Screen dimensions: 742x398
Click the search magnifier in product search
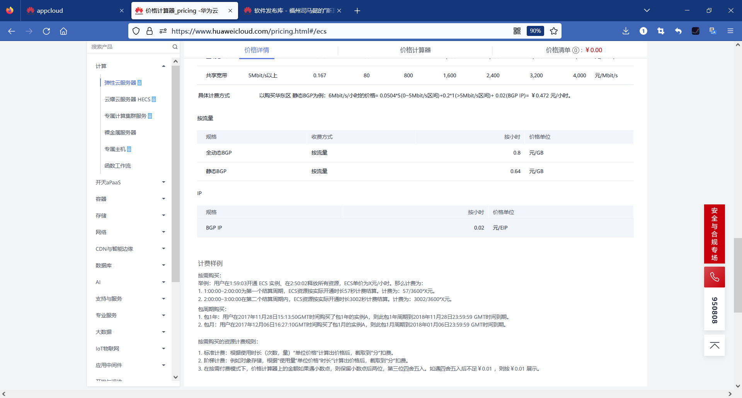pos(175,47)
